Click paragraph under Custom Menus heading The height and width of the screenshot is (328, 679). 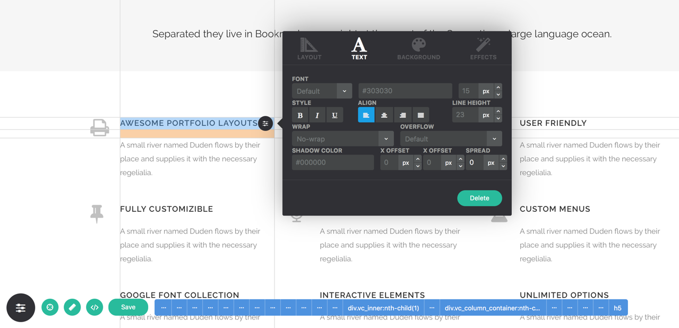[x=590, y=245]
